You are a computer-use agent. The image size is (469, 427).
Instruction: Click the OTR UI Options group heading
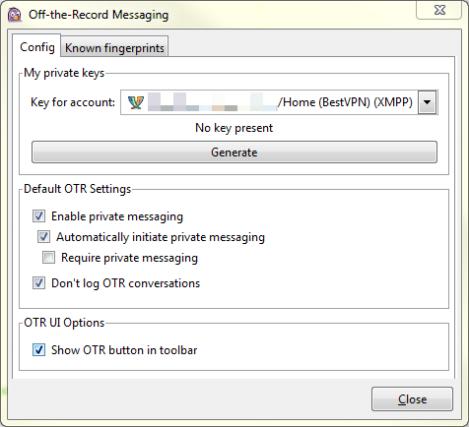(x=64, y=323)
